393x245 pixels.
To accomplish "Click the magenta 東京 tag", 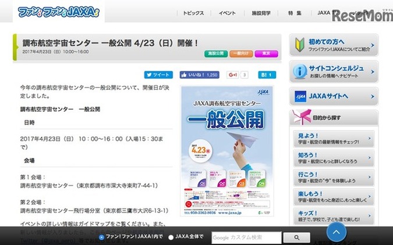I will tap(266, 53).
